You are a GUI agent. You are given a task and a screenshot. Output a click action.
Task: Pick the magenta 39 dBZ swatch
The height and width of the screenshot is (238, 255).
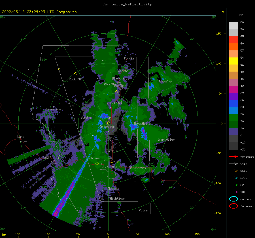click(x=233, y=89)
